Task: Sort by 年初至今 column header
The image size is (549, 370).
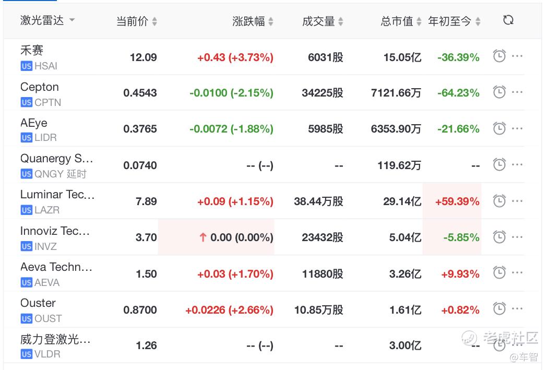Action: [x=454, y=21]
